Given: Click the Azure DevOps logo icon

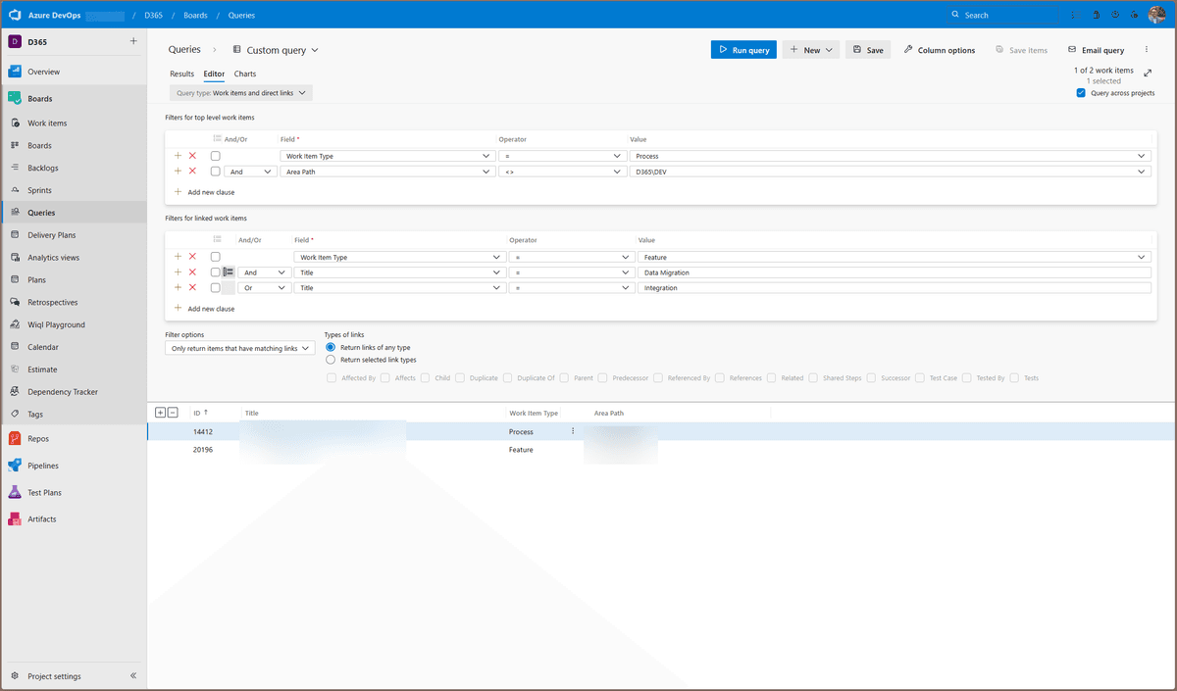Looking at the screenshot, I should click(16, 15).
